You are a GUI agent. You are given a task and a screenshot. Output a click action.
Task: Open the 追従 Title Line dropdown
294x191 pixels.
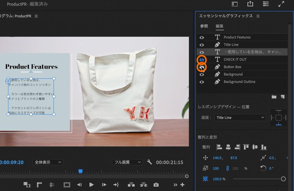point(240,117)
